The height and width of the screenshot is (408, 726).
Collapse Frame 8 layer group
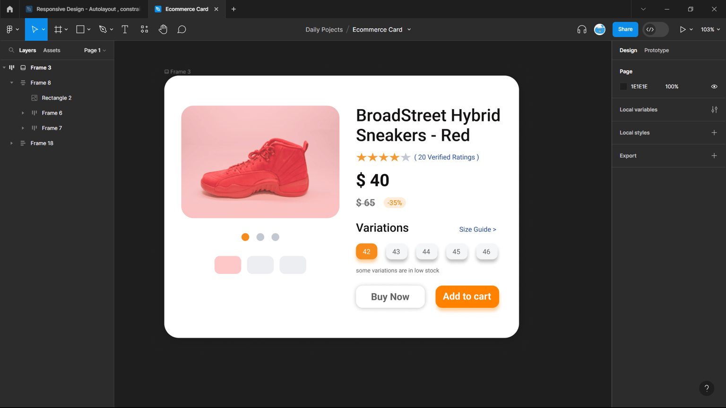pyautogui.click(x=12, y=83)
